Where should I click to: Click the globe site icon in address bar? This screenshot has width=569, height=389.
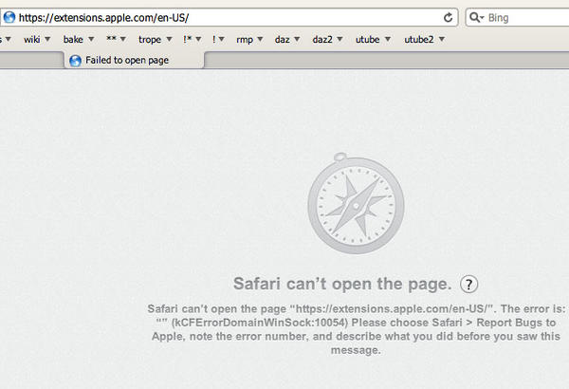point(9,17)
